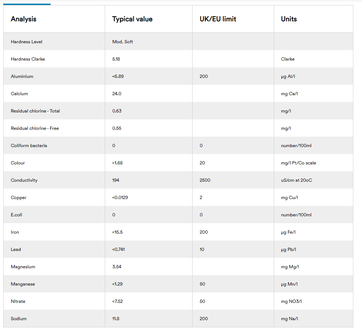Click the Colour unit mg/l Pt/Co scale
Image resolution: width=362 pixels, height=331 pixels.
tap(298, 163)
